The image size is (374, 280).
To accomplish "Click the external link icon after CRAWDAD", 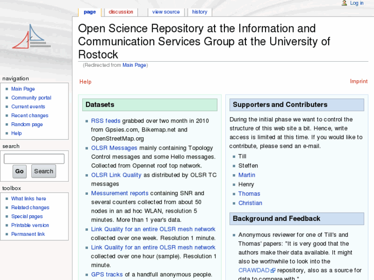I will [273, 270].
